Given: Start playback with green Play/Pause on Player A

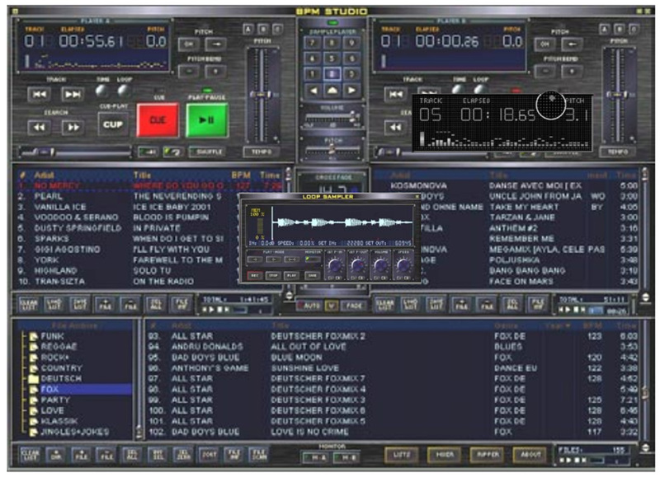Looking at the screenshot, I should click(x=207, y=120).
